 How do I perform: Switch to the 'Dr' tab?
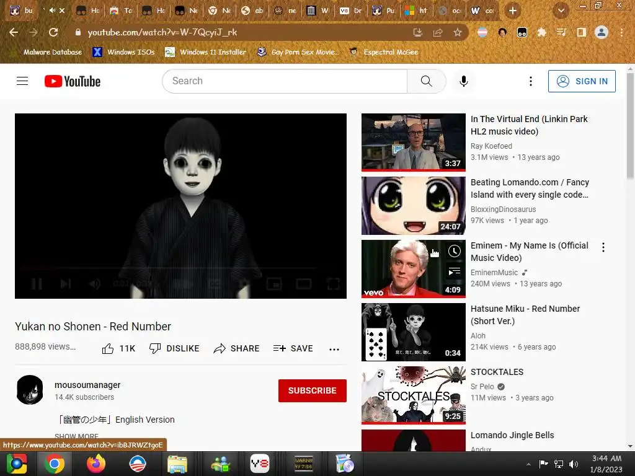(x=351, y=11)
